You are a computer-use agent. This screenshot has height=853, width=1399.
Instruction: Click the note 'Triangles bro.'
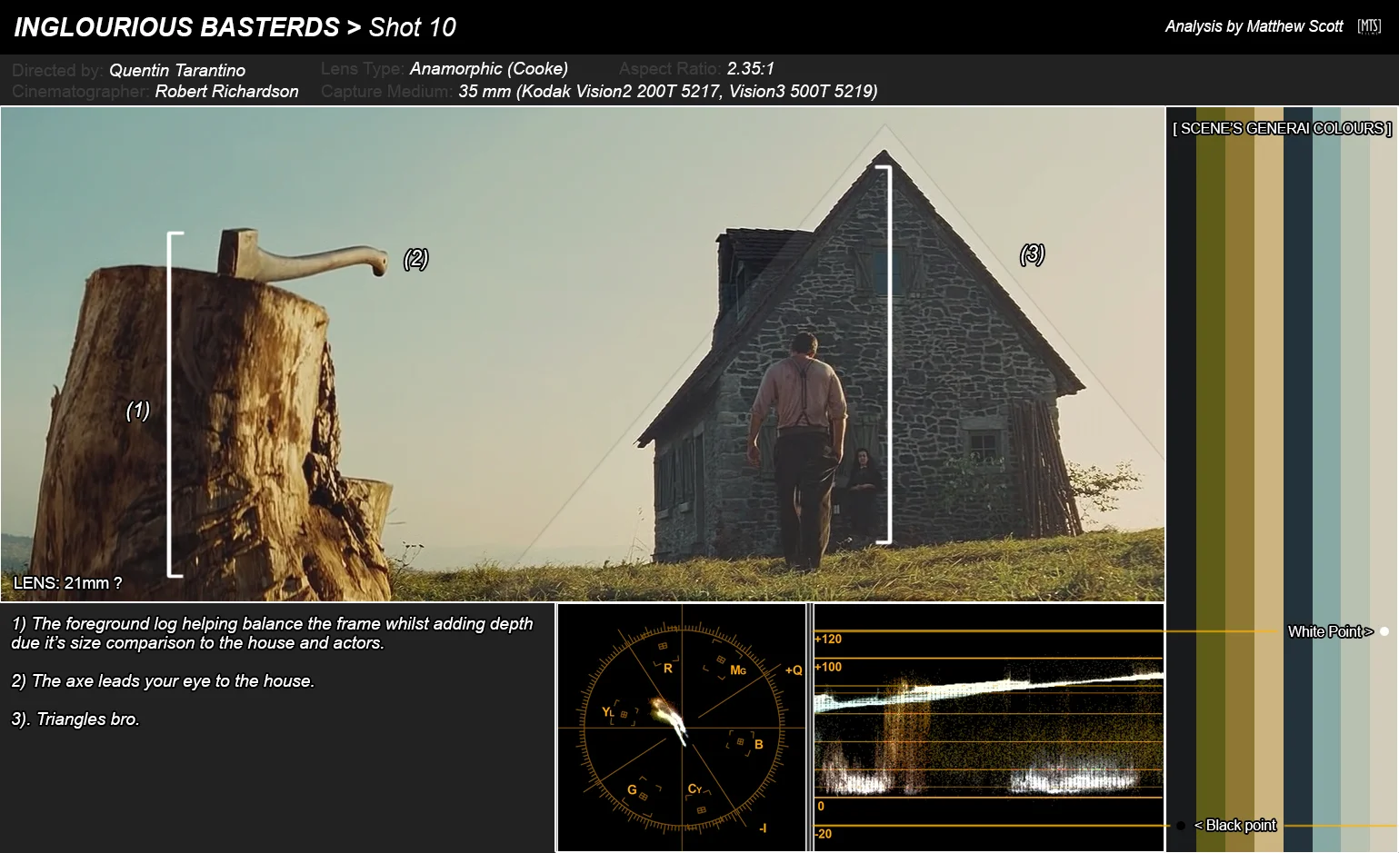(75, 719)
